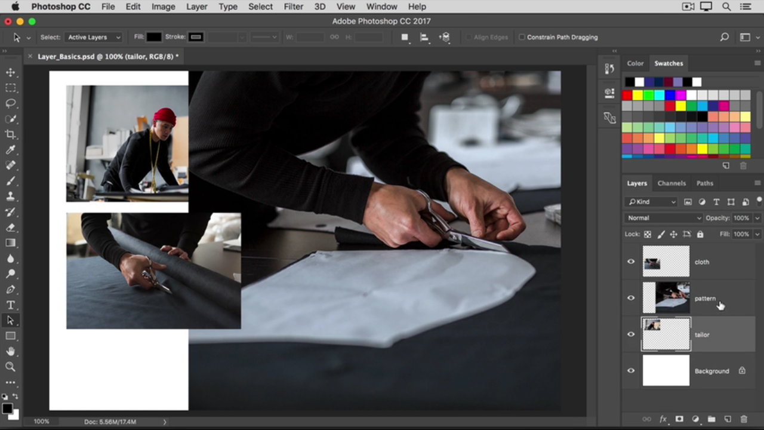764x430 pixels.
Task: Switch to the Channels tab
Action: point(671,183)
